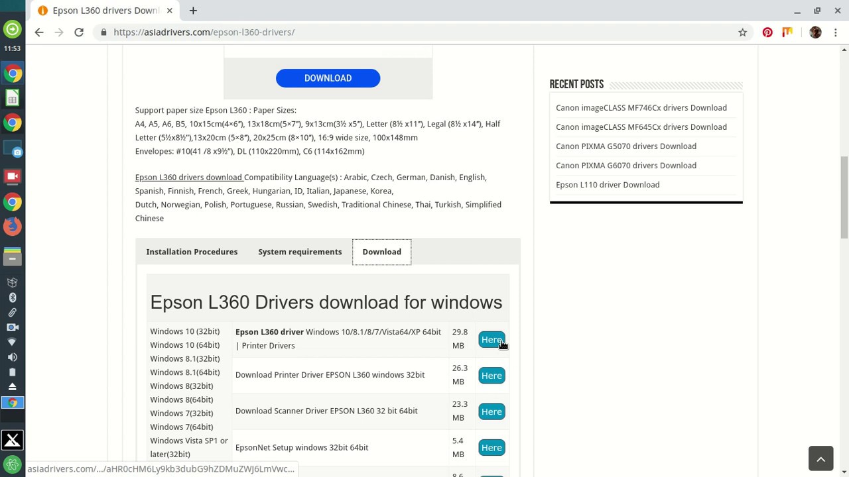Click the Recent Posts heading
The width and height of the screenshot is (849, 477).
[576, 84]
